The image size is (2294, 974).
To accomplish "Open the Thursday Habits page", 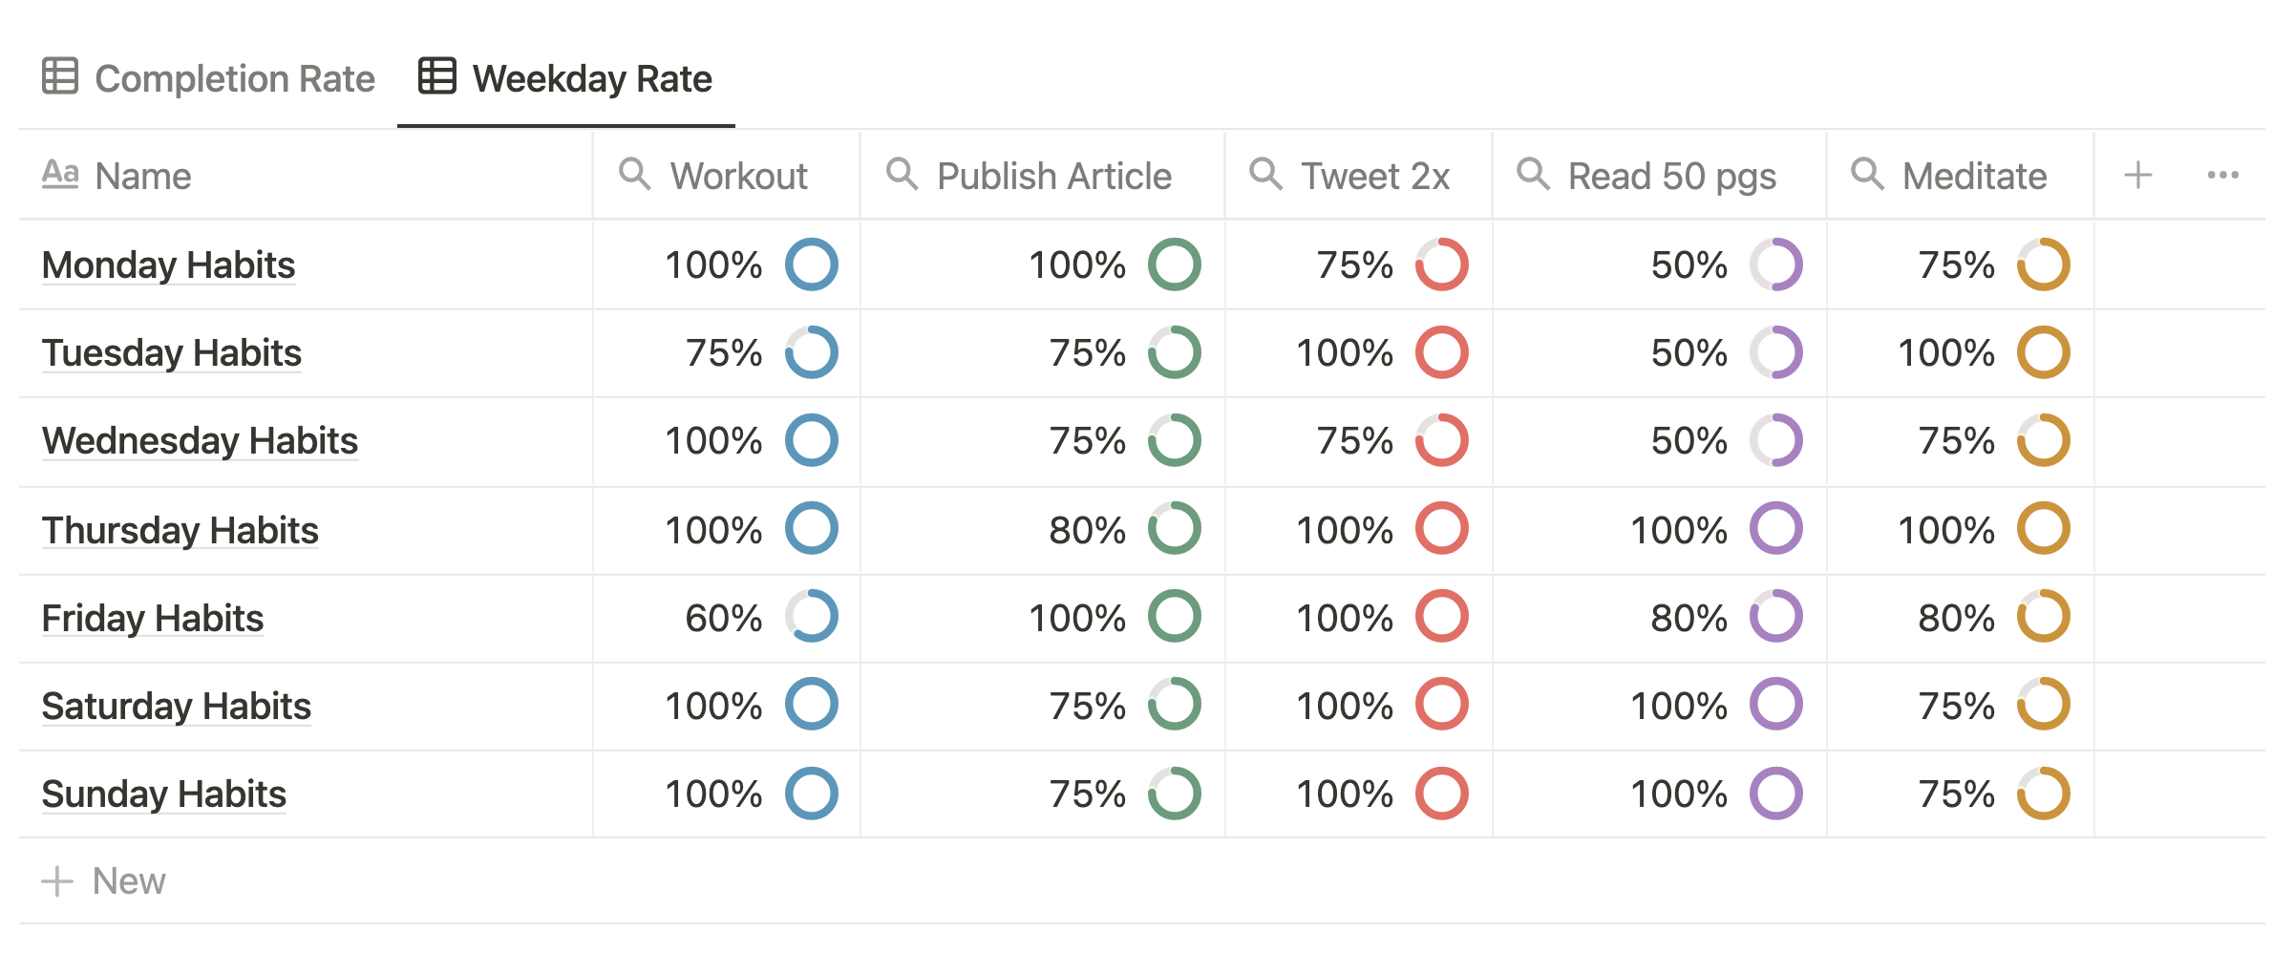I will click(180, 531).
